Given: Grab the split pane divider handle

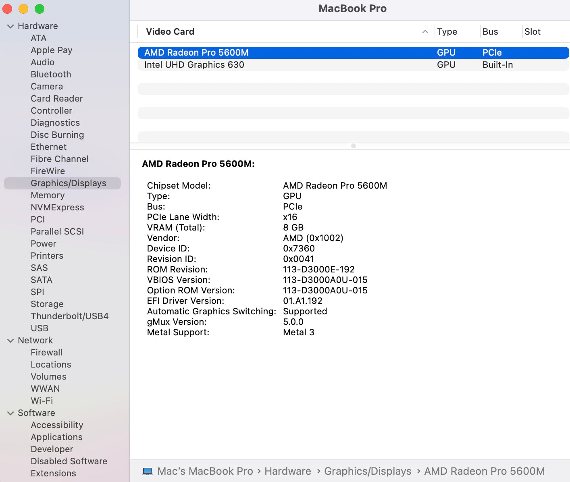Looking at the screenshot, I should (353, 146).
